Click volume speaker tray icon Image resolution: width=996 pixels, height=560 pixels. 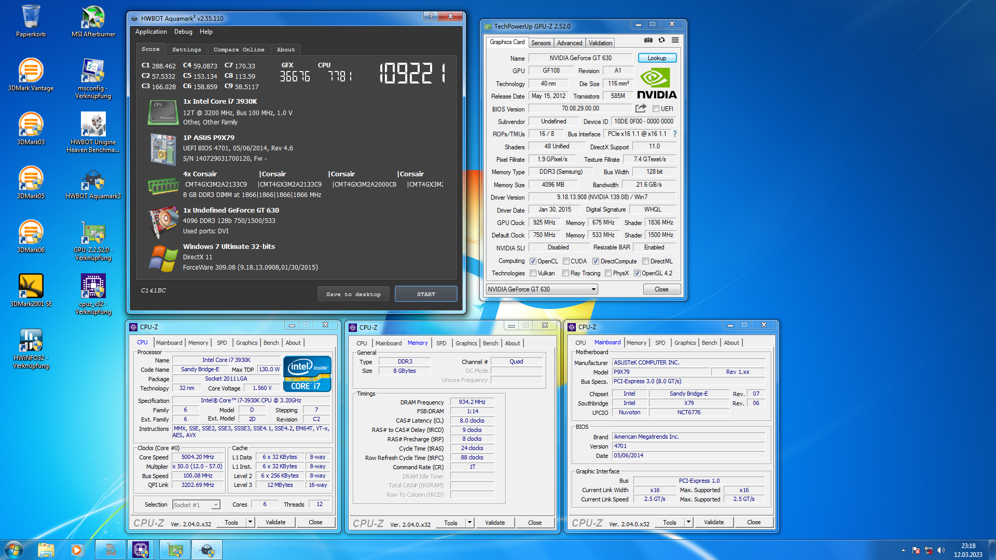pos(941,550)
